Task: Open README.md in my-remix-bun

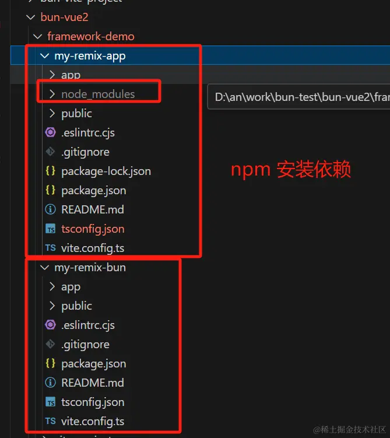Action: [x=93, y=383]
